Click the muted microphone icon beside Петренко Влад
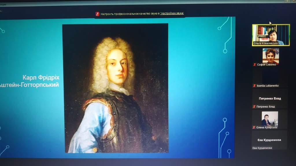Screen dimensions: 296x166 coord(254,107)
